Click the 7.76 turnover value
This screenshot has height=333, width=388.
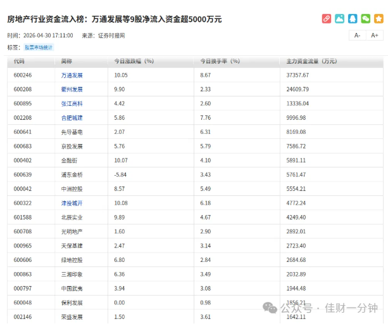pos(205,118)
